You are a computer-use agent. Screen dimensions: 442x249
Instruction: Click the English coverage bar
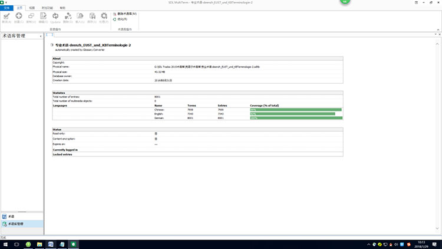pyautogui.click(x=292, y=114)
